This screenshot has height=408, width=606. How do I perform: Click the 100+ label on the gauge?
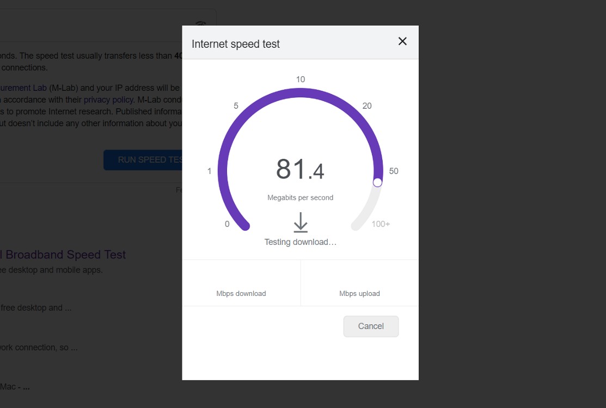coord(382,224)
